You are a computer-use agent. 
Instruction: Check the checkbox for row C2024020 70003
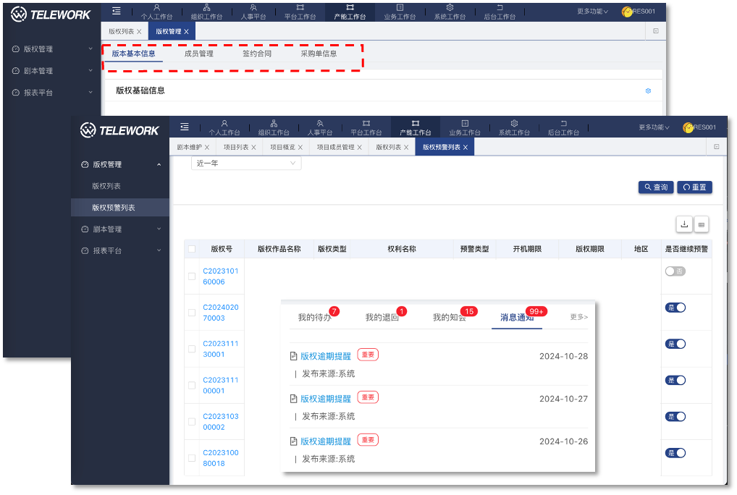point(192,313)
